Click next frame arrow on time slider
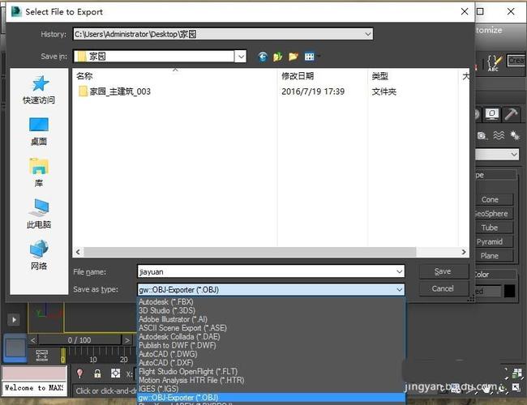Screen dimensions: 527x405 point(127,340)
